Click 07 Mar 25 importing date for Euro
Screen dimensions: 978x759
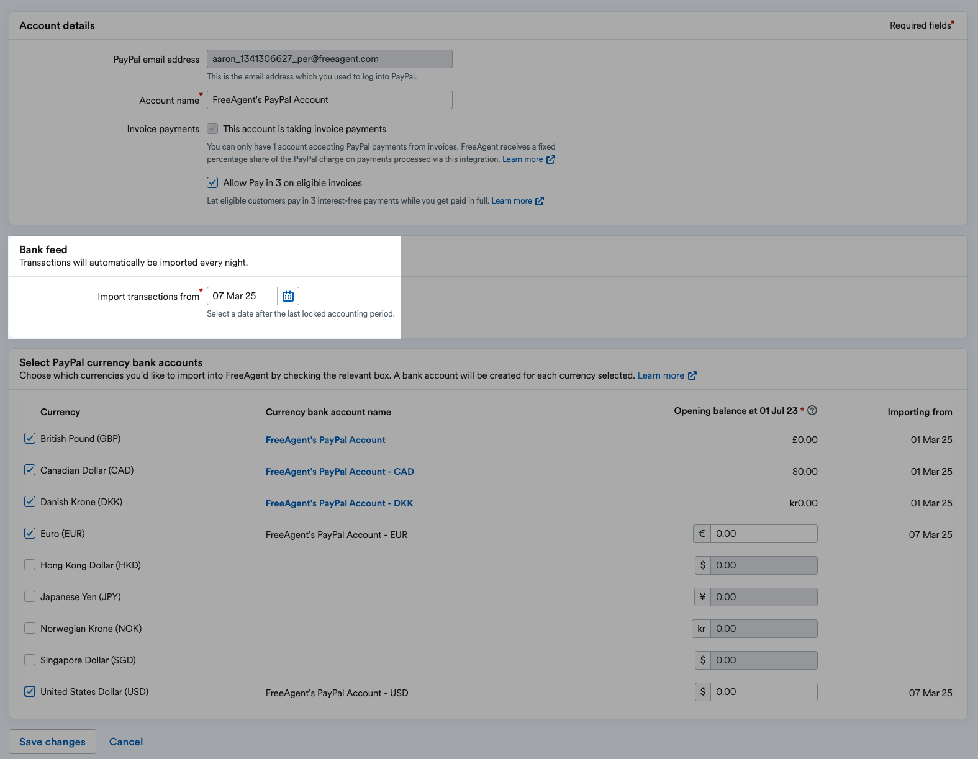click(930, 535)
